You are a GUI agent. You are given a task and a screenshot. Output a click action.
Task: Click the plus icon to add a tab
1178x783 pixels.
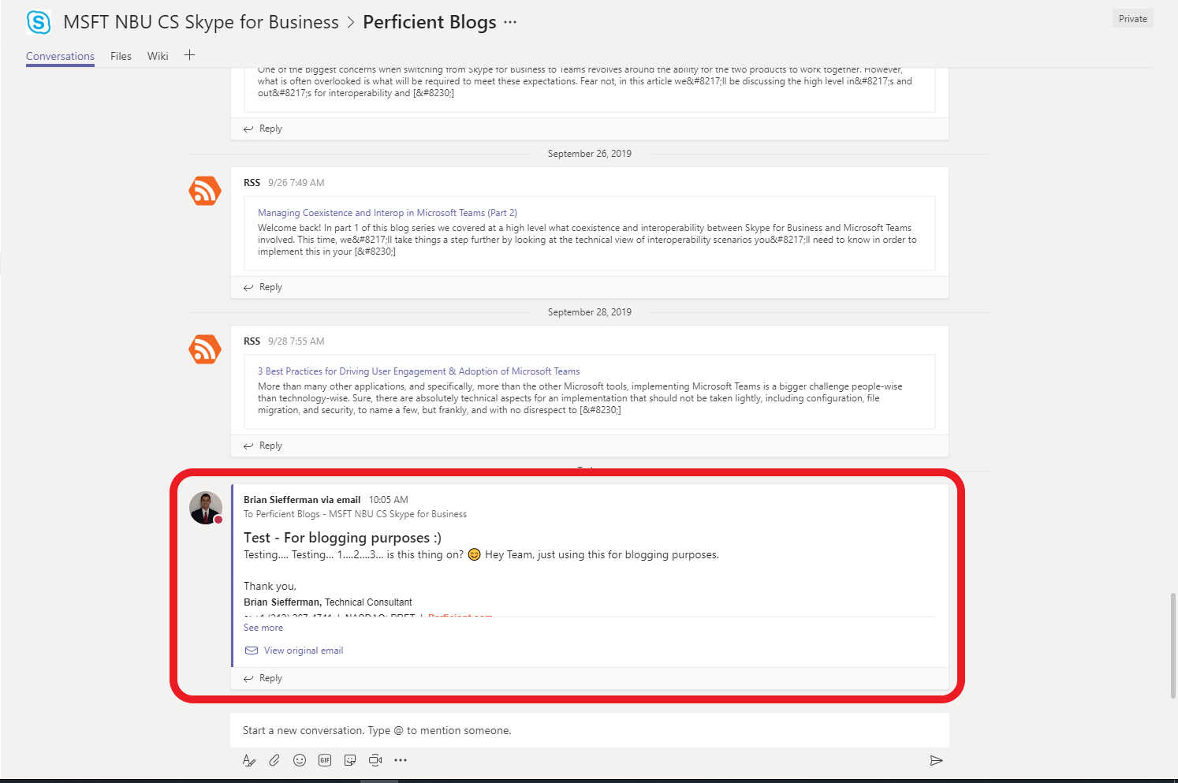pos(189,55)
